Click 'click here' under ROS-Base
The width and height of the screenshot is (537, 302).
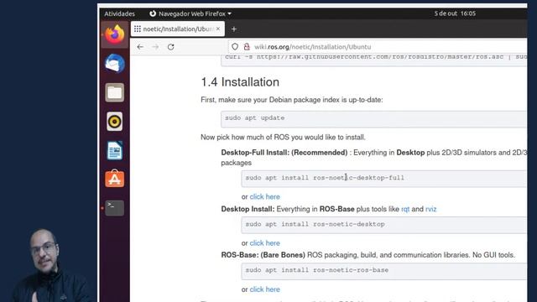[x=265, y=289]
